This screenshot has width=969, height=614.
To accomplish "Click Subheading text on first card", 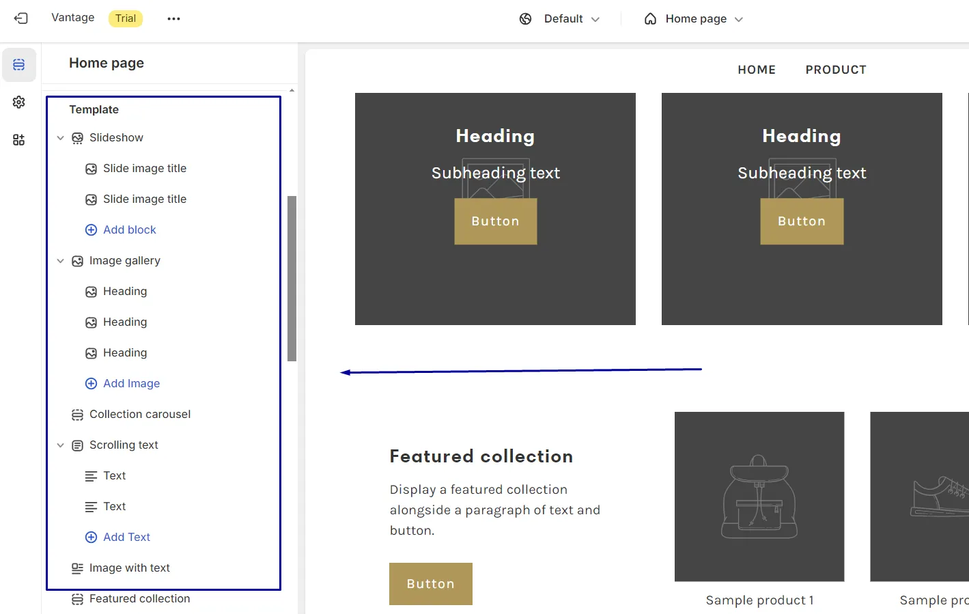I will 496,173.
